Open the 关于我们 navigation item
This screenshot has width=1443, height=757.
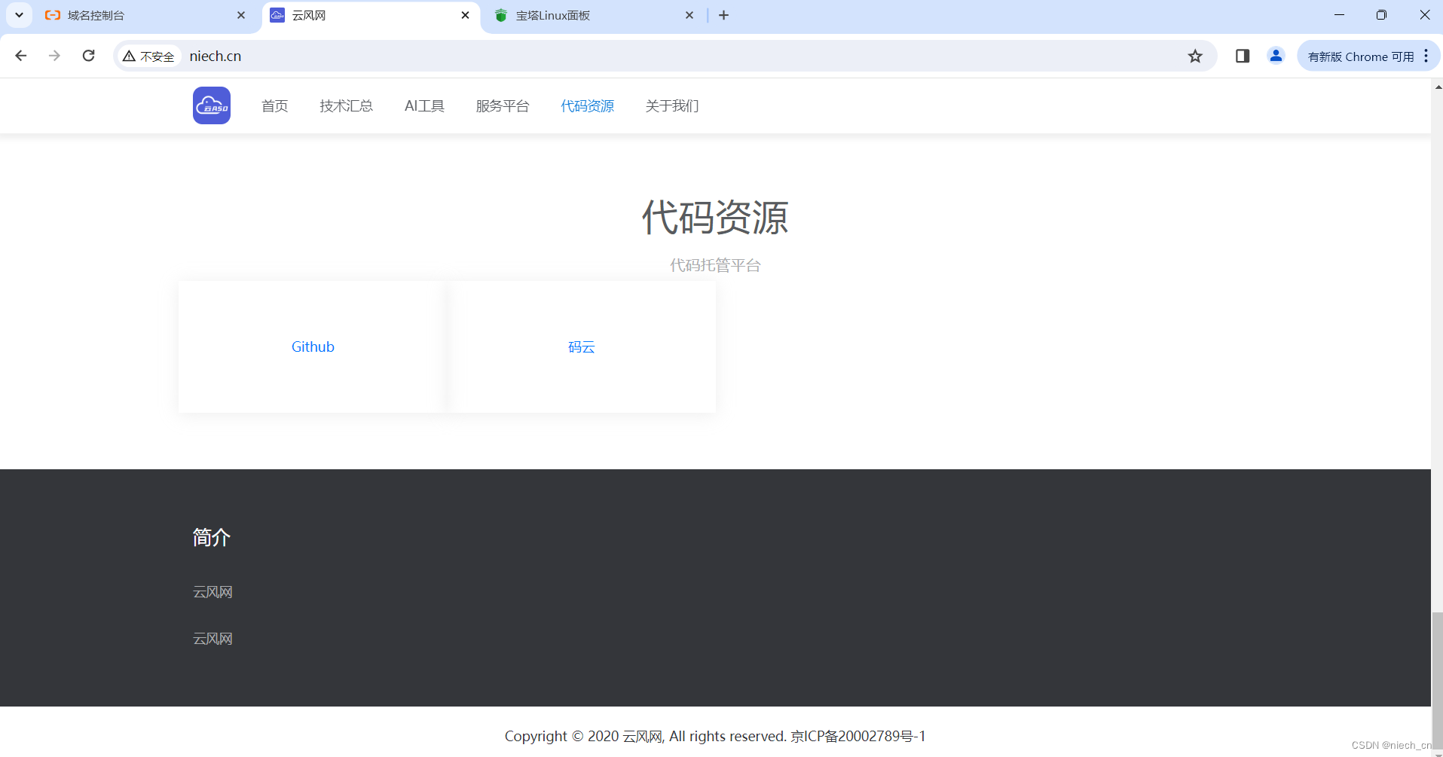tap(672, 106)
